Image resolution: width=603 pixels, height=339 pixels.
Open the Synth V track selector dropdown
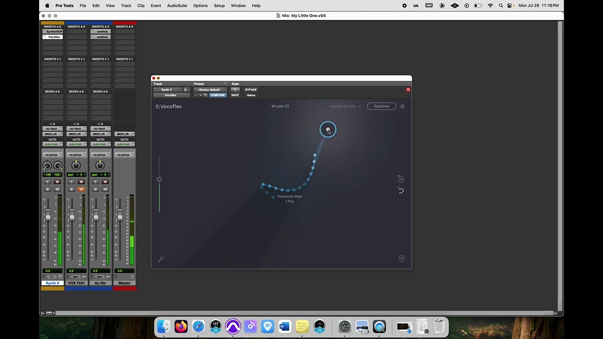[167, 89]
